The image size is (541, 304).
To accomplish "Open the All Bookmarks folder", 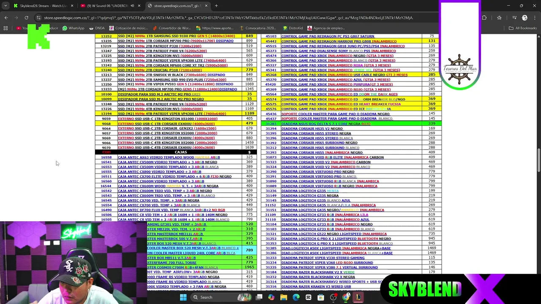I will 522,28.
